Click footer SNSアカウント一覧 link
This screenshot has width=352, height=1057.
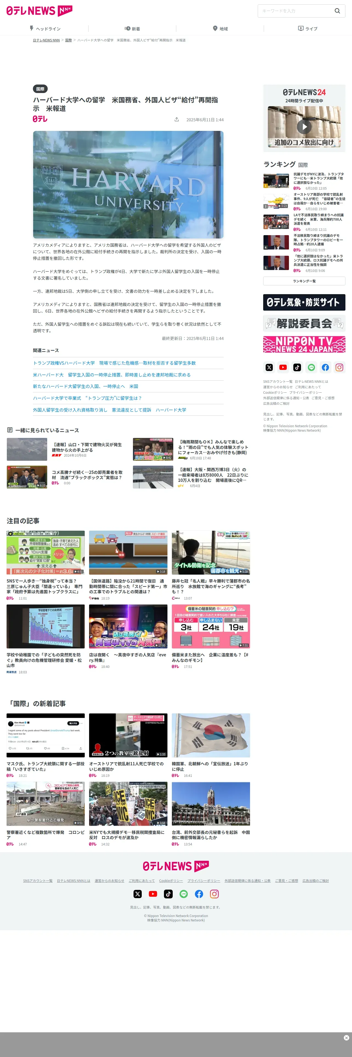pos(38,881)
